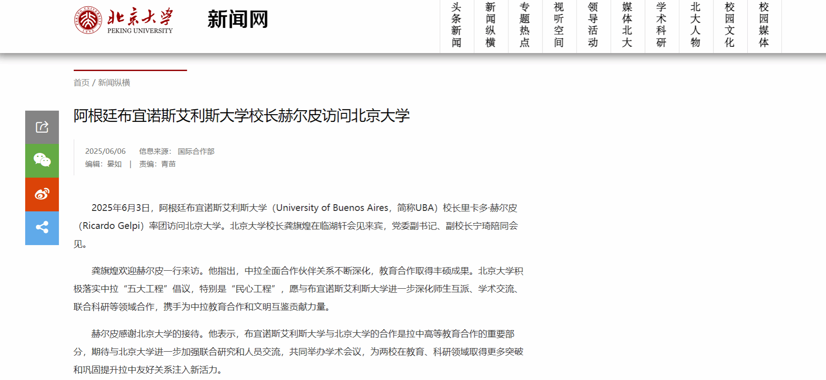Share article via orange Weibo icon
The height and width of the screenshot is (380, 826).
(42, 194)
